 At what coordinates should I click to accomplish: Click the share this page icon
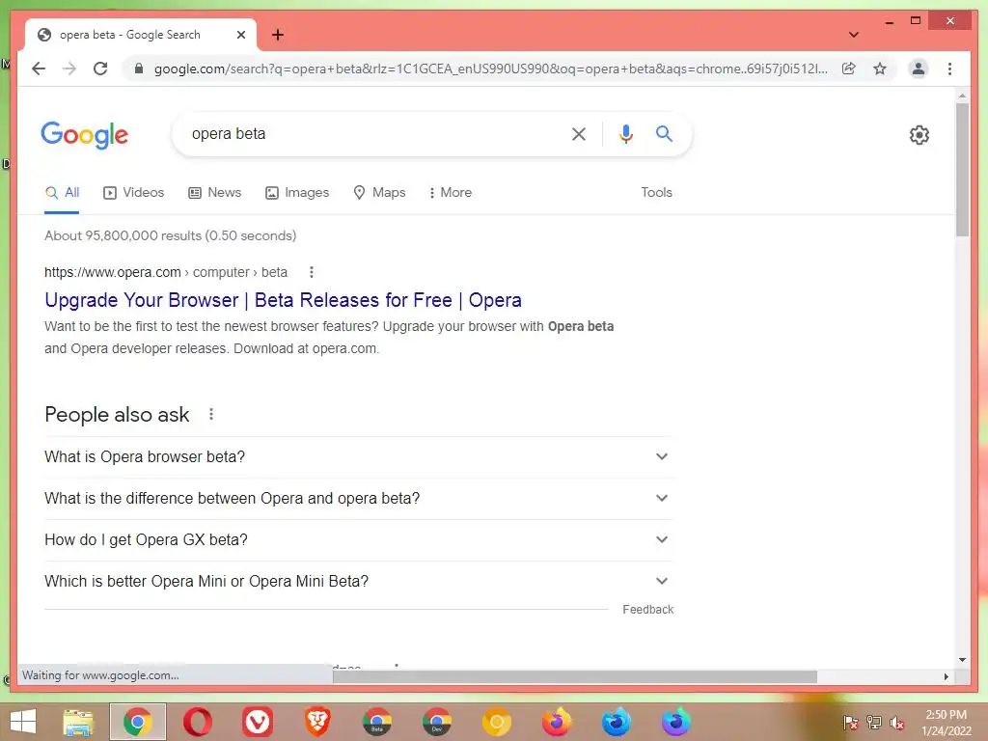pyautogui.click(x=849, y=69)
